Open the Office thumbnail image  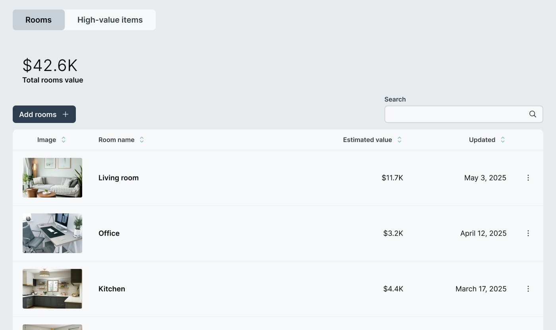[x=52, y=233]
